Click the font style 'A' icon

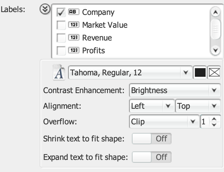[x=58, y=73]
